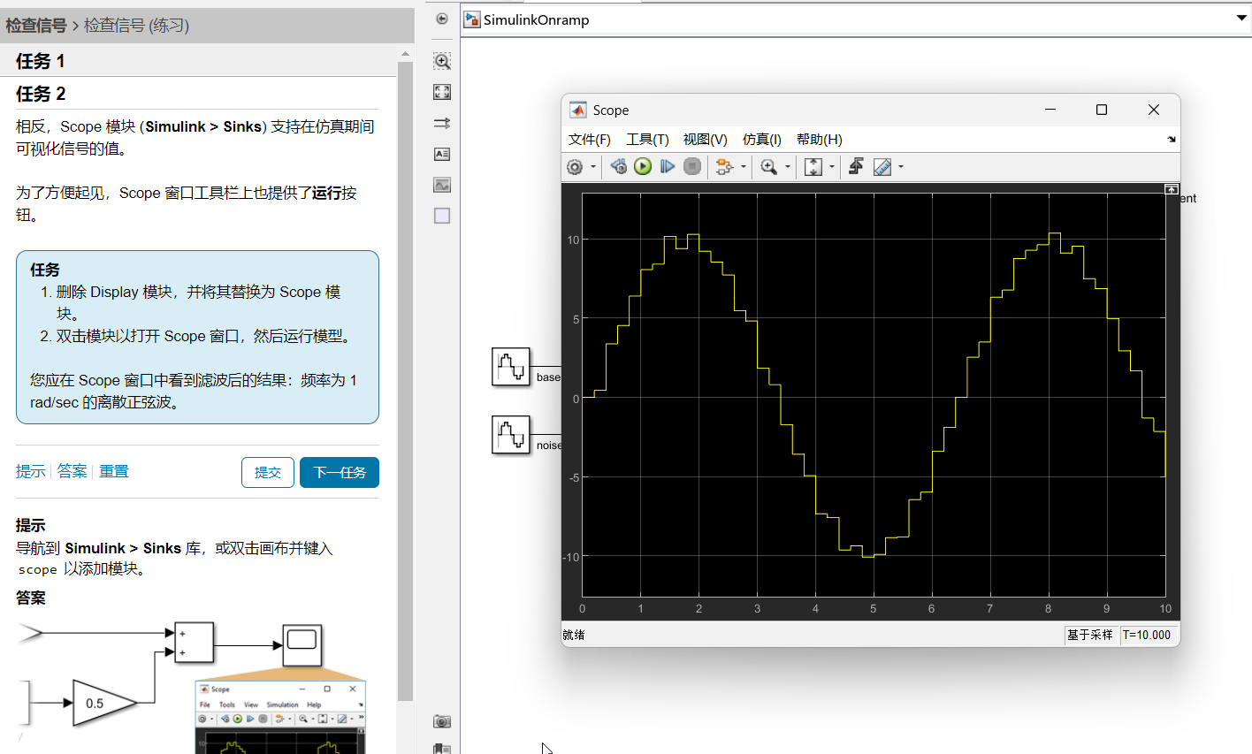Open the measurements tool dropdown arrow

click(x=901, y=167)
